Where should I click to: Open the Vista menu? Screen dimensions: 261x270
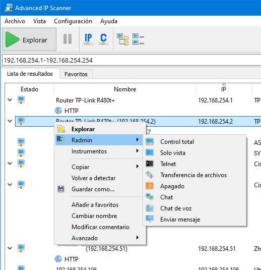point(39,21)
